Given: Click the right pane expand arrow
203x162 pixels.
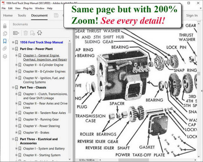Looking at the screenshot, I should 202,91.
